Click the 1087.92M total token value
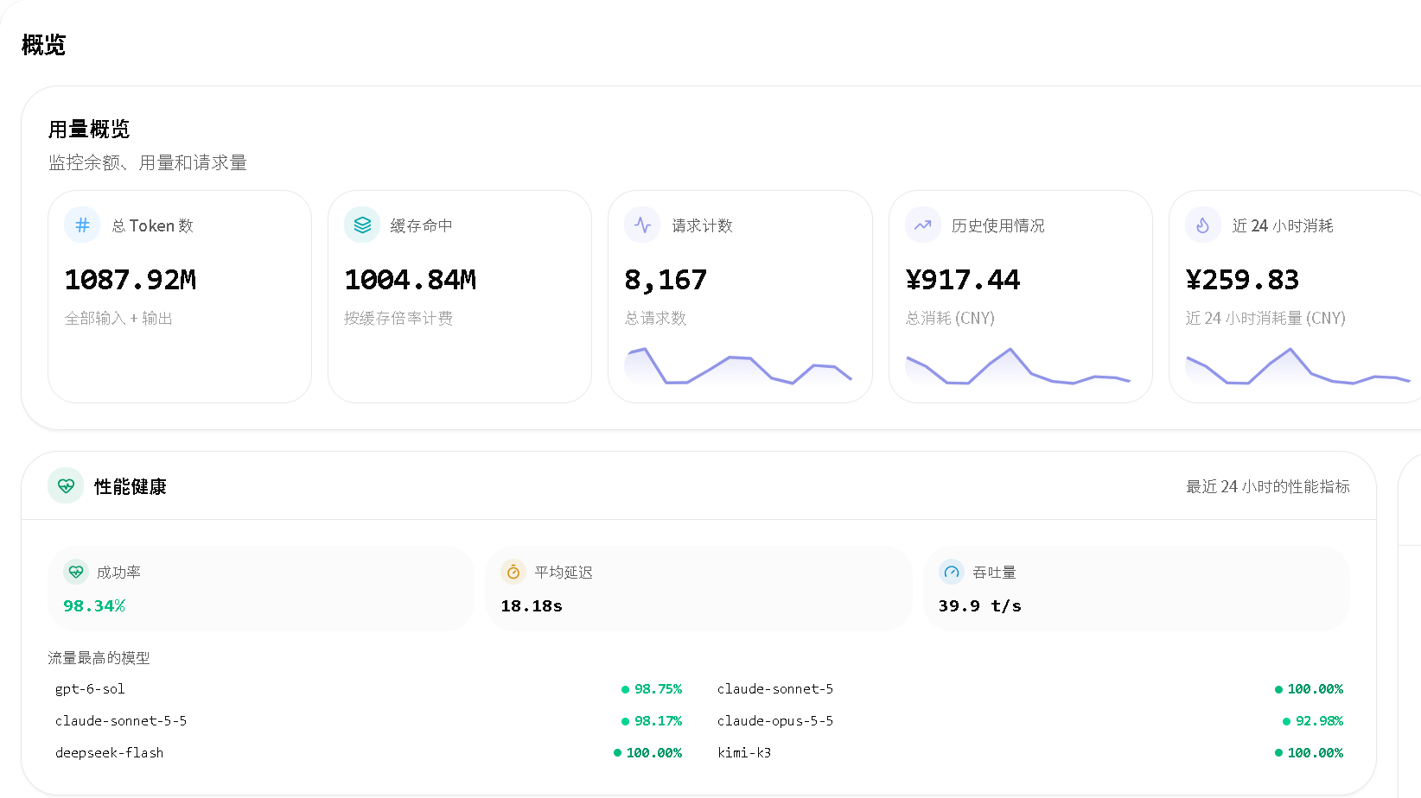 (131, 280)
